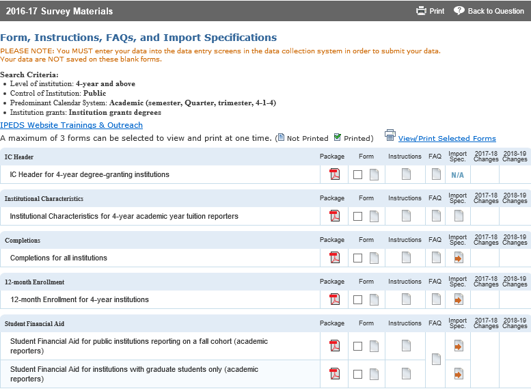Open FAQ document for Student Financial Aid
The width and height of the screenshot is (531, 391).
pyautogui.click(x=436, y=360)
